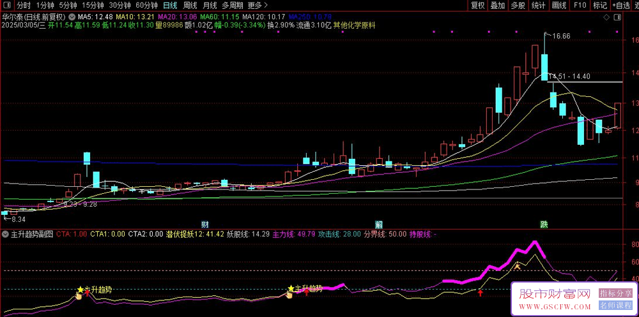This screenshot has width=639, height=317.
Task: Click the MA60: 11.15 label
Action: pos(219,17)
